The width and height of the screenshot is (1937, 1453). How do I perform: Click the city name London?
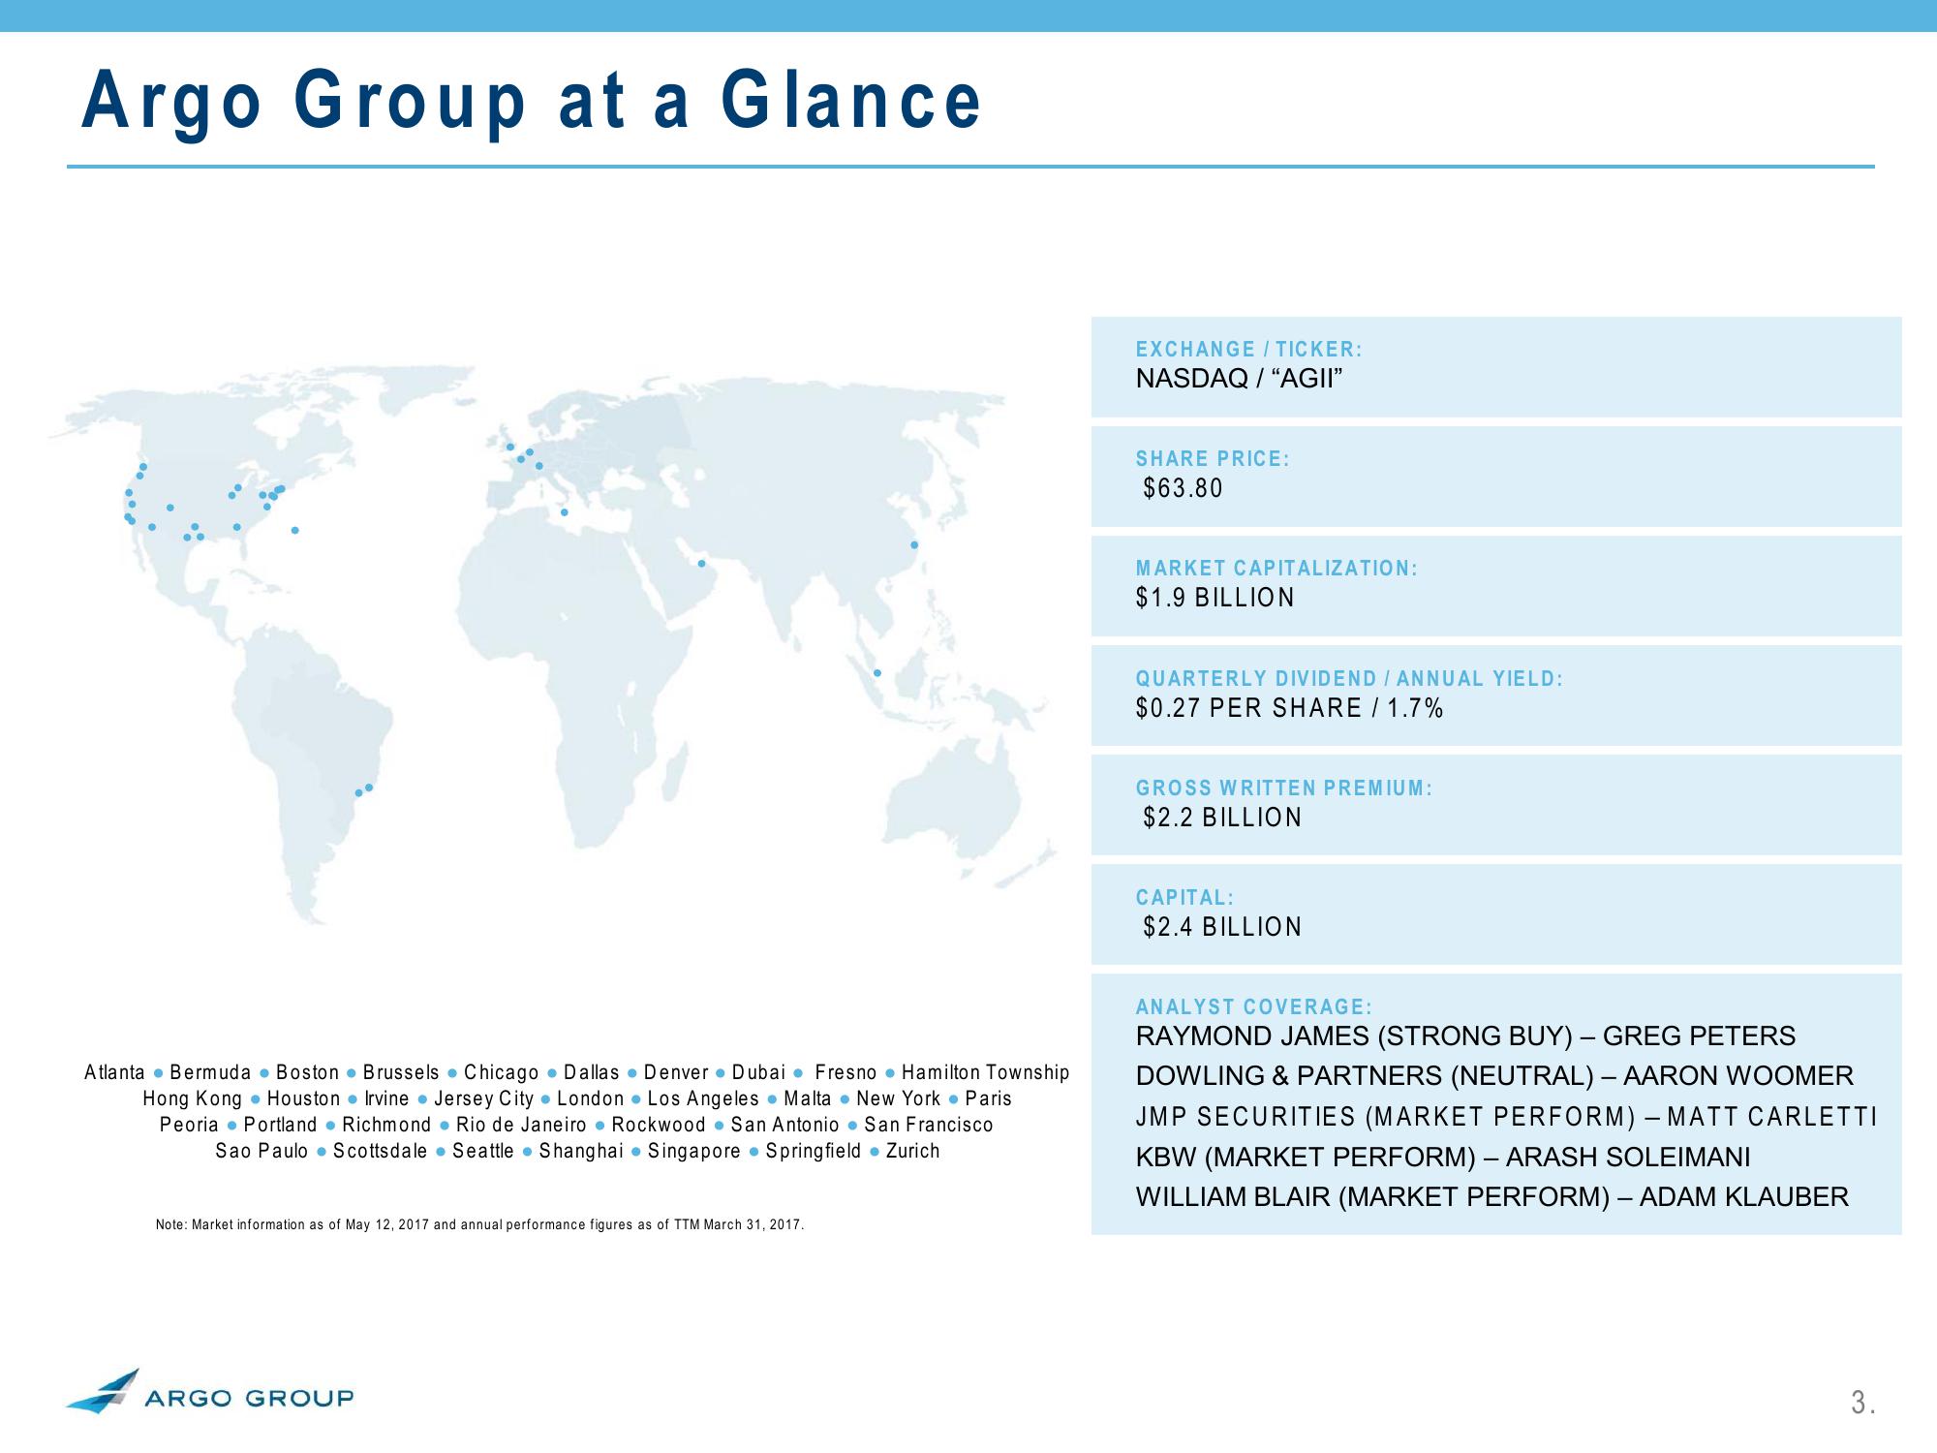point(590,1098)
